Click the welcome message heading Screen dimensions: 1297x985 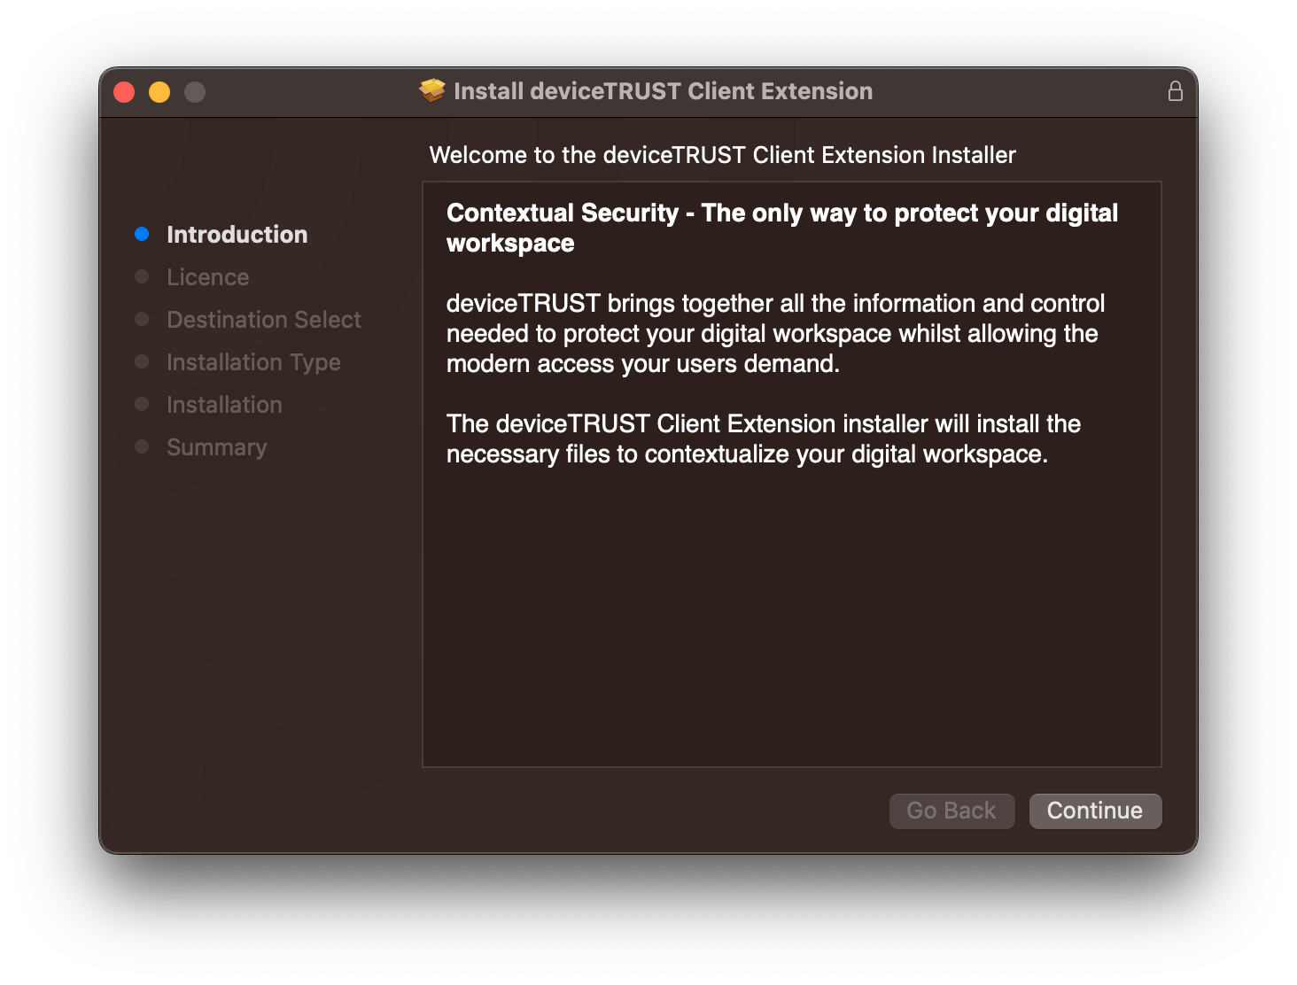(x=722, y=154)
